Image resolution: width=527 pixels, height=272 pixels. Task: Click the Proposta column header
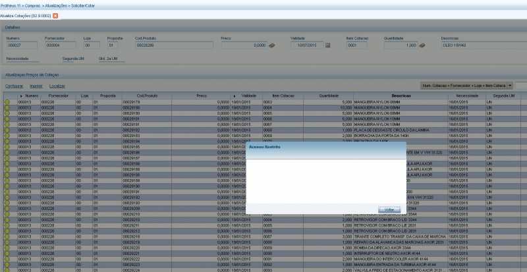107,96
